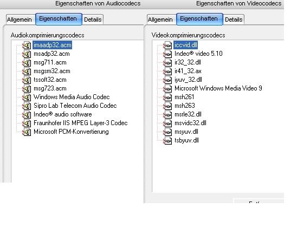Select Microsoft PCM-Konvertierung entry
The height and width of the screenshot is (234, 297).
tap(71, 132)
